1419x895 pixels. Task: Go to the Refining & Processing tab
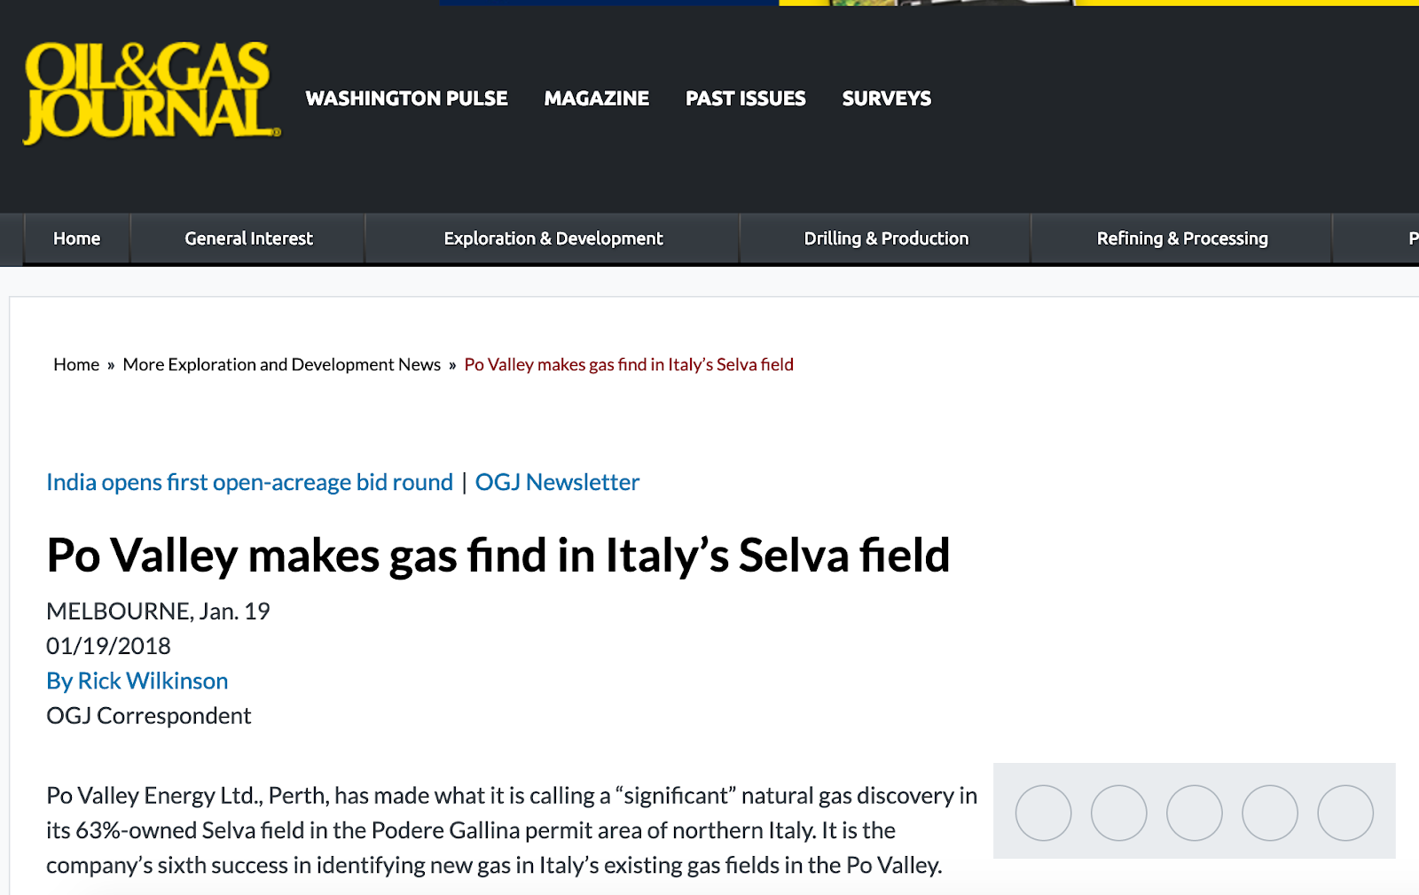point(1182,238)
